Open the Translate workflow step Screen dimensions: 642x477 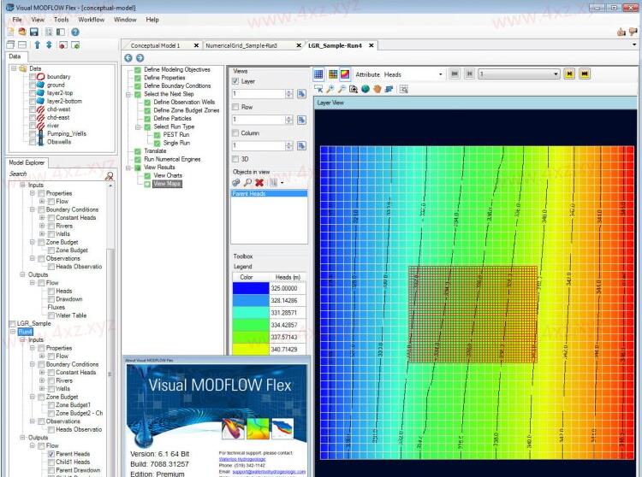coord(155,150)
